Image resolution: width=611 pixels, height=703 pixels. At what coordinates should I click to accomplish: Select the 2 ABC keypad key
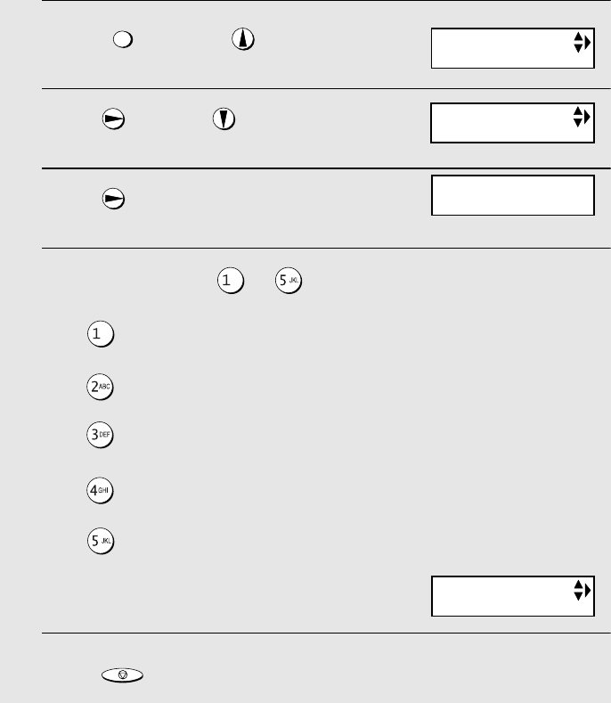click(x=100, y=387)
